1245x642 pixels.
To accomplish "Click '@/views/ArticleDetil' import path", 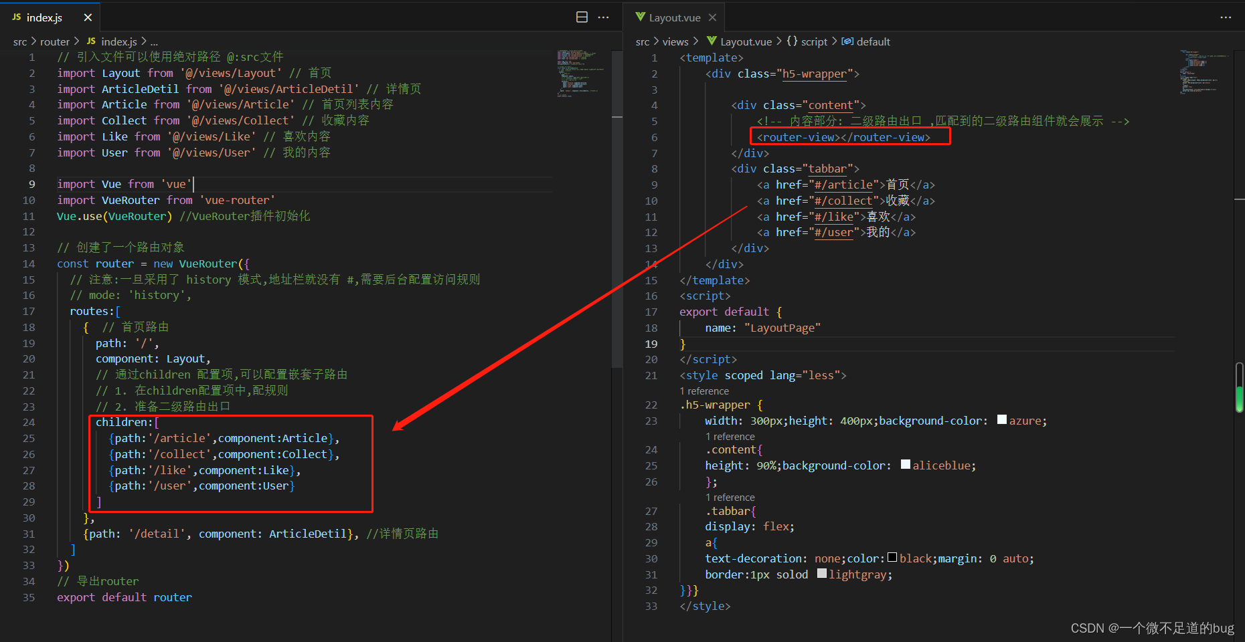I will (289, 89).
